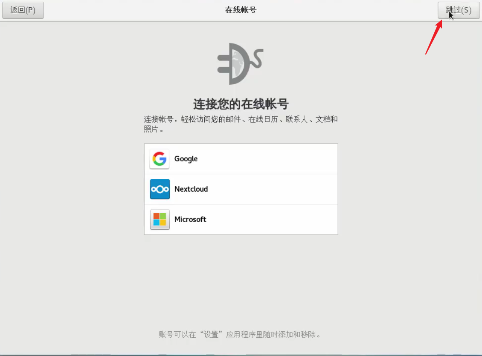Click the 账号可以在“设置” footer note
This screenshot has height=356, width=482.
240,334
